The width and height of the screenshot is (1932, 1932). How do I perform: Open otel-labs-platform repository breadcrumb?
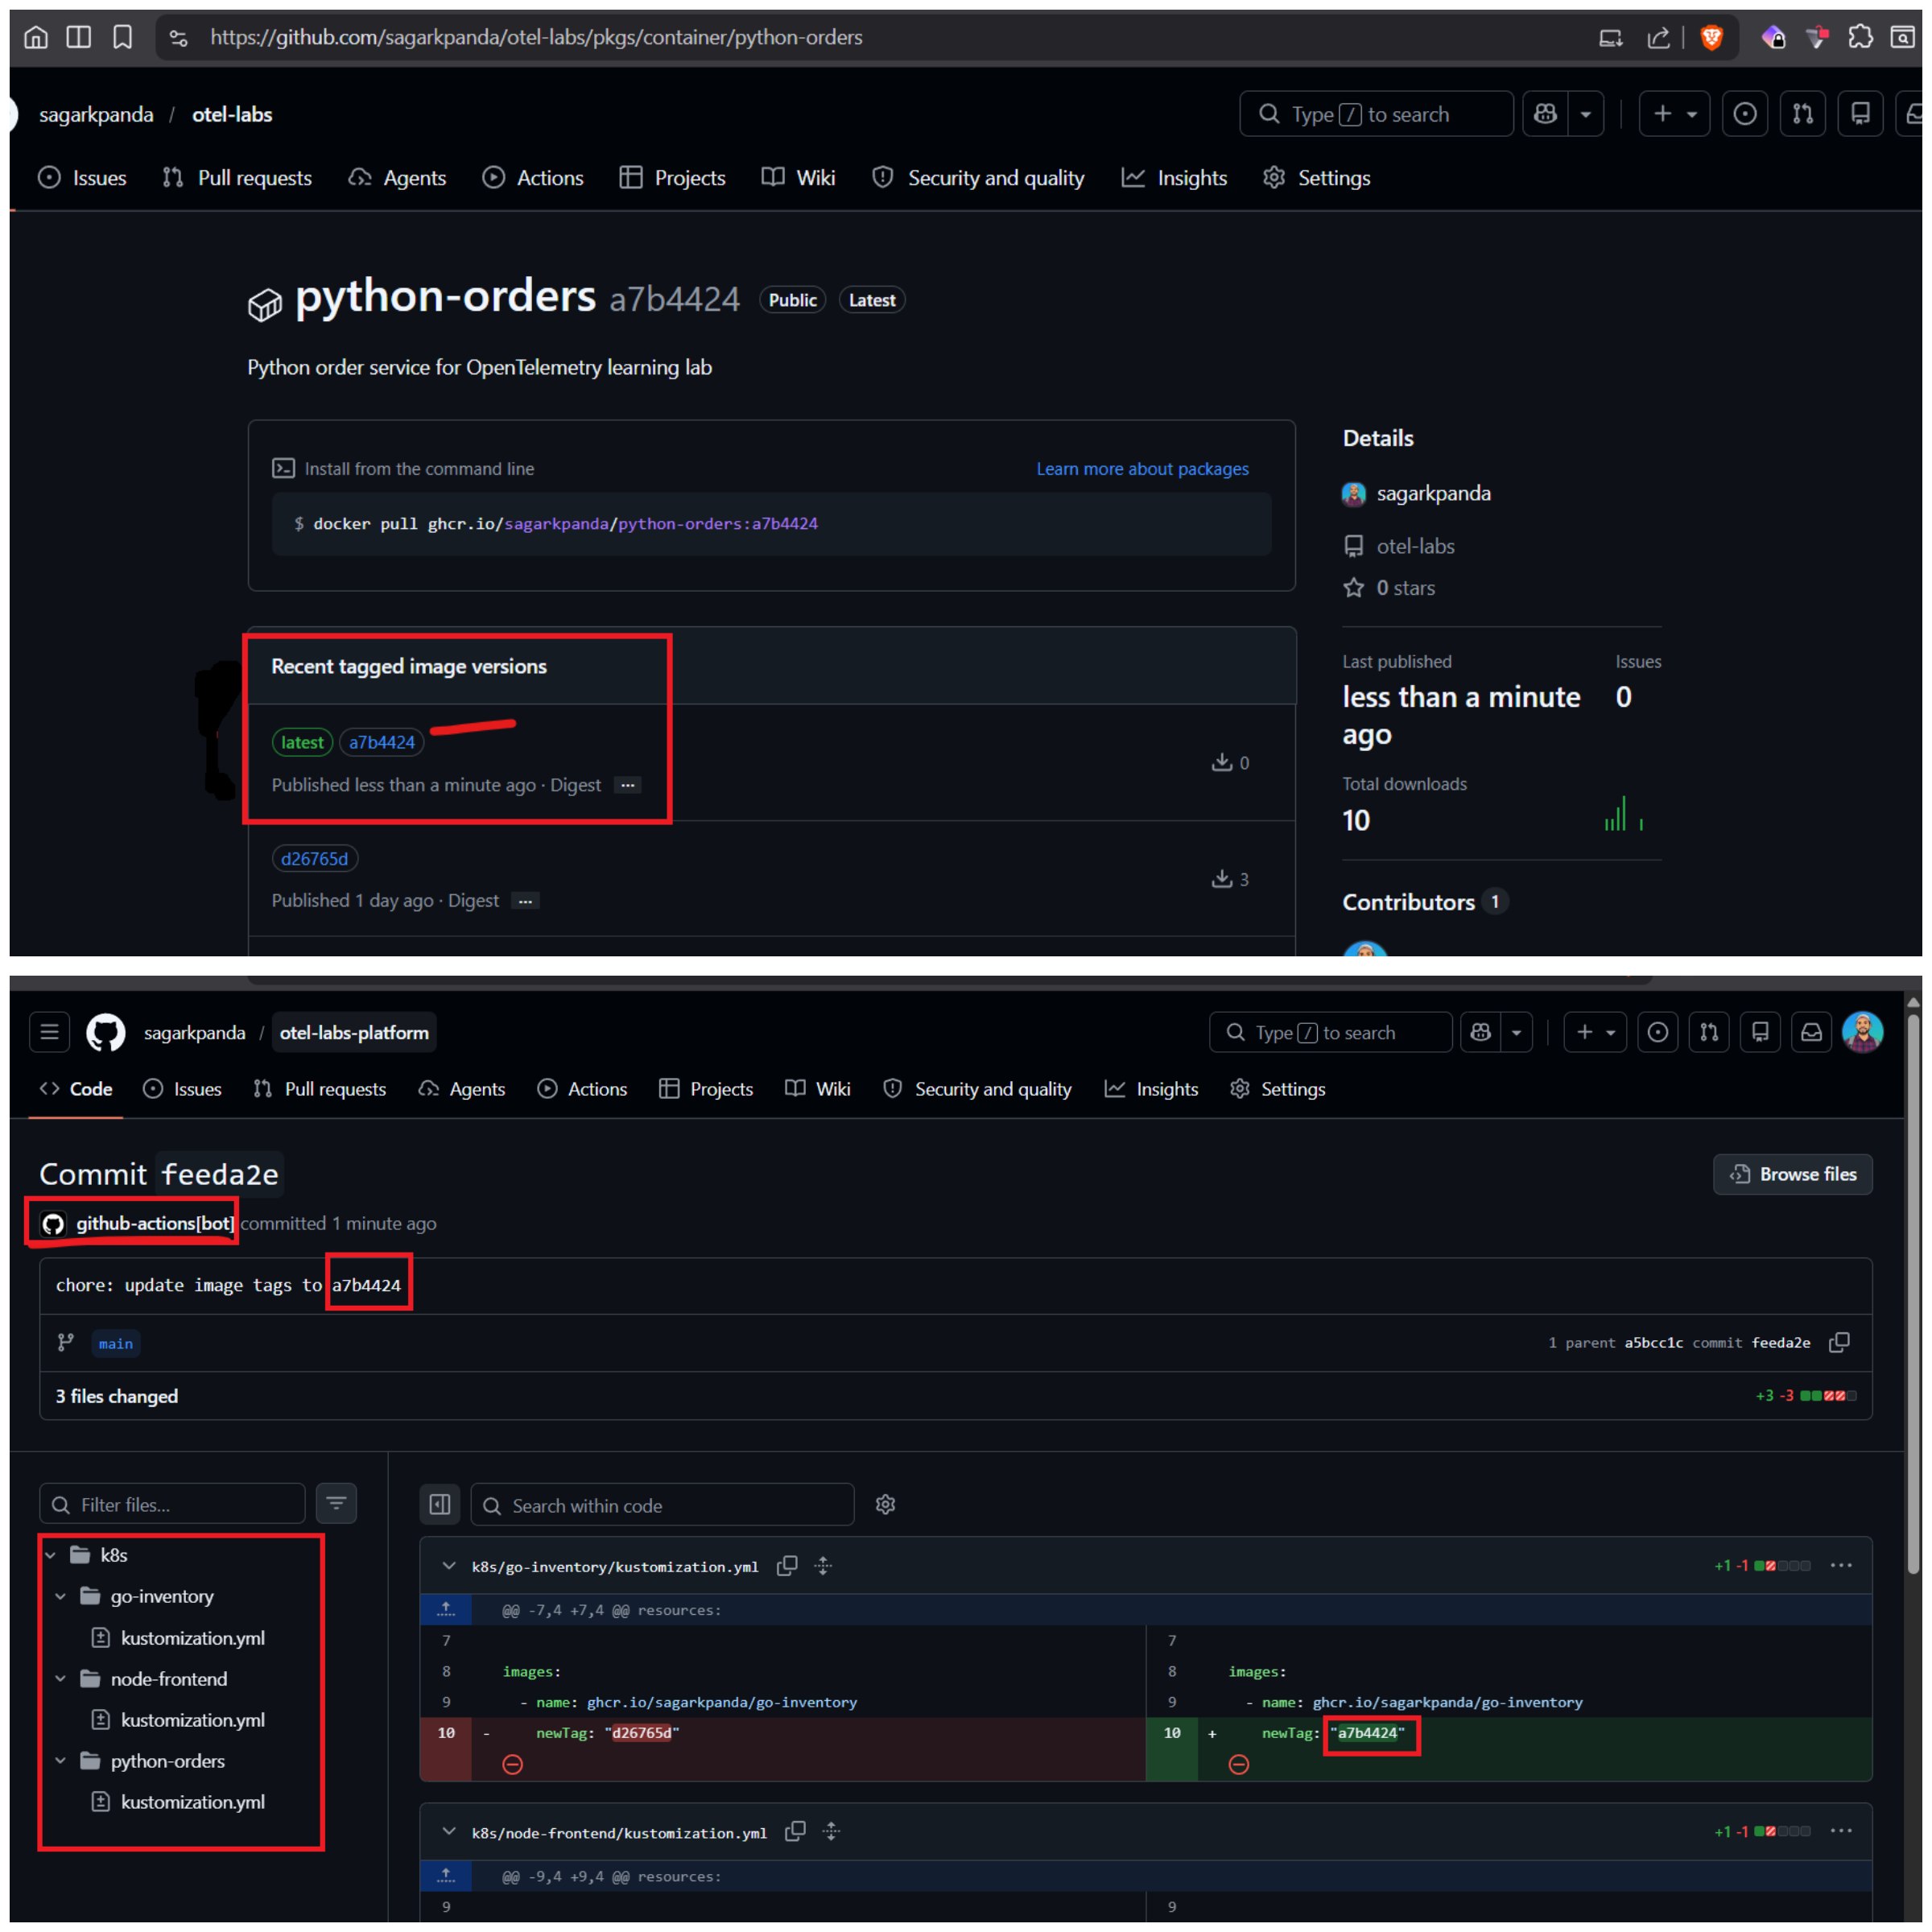click(x=354, y=1033)
